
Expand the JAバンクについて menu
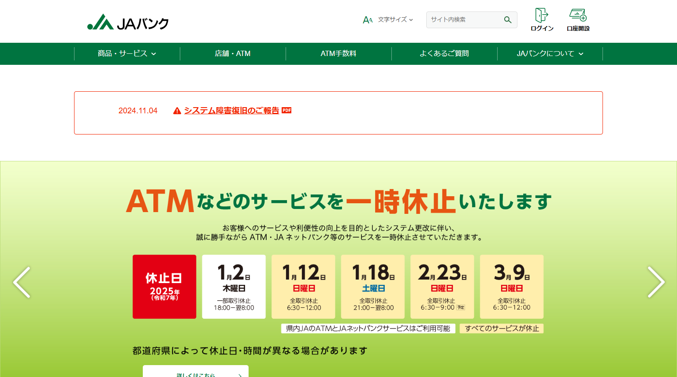pyautogui.click(x=550, y=54)
